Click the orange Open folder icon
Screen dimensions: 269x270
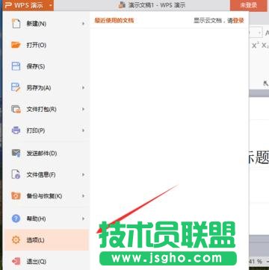point(16,45)
